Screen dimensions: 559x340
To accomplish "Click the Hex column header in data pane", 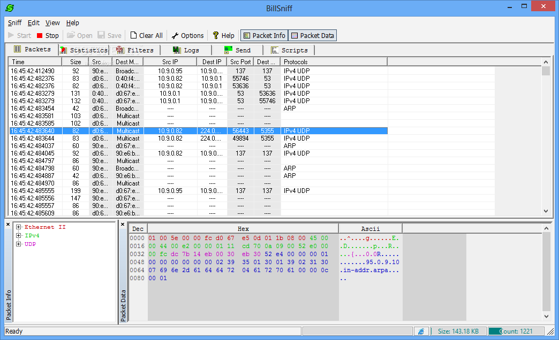I will [243, 229].
